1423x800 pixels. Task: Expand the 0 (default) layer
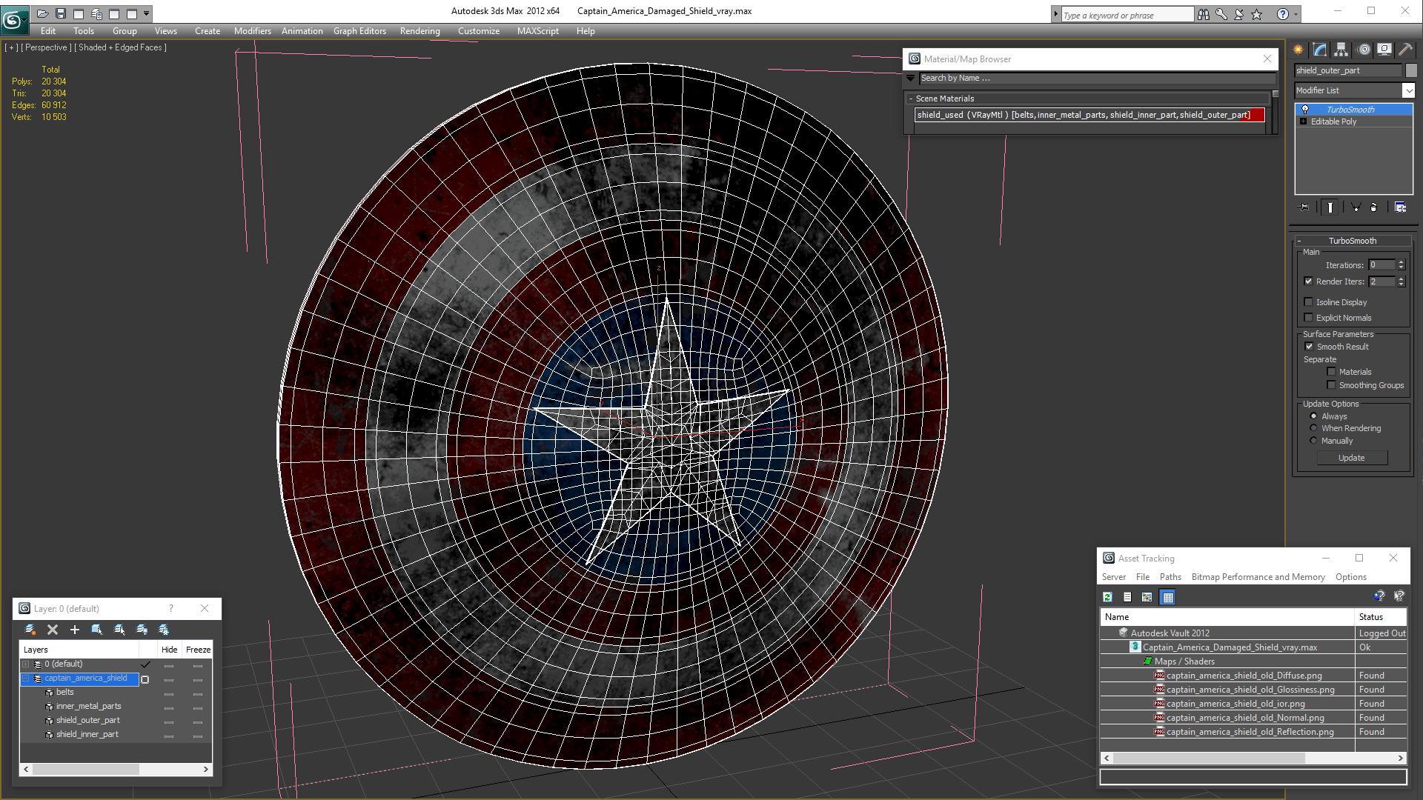(26, 664)
